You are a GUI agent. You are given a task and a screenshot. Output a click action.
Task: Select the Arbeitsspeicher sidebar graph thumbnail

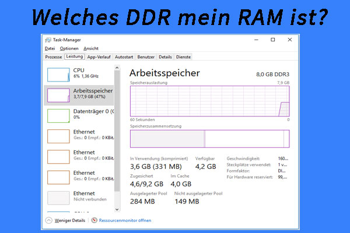[x=58, y=95]
